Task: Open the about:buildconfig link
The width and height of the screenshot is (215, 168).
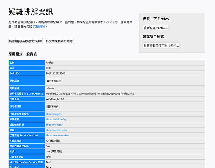Action: pos(56,119)
